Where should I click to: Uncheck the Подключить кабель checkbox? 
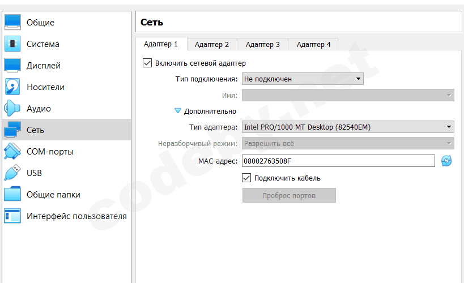pos(246,178)
